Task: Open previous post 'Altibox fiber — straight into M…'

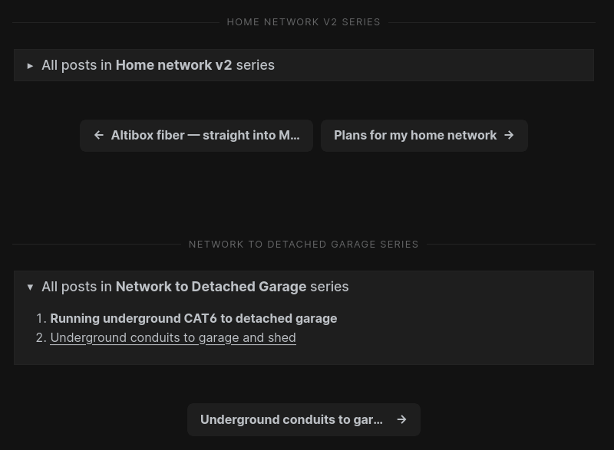Action: [204, 135]
